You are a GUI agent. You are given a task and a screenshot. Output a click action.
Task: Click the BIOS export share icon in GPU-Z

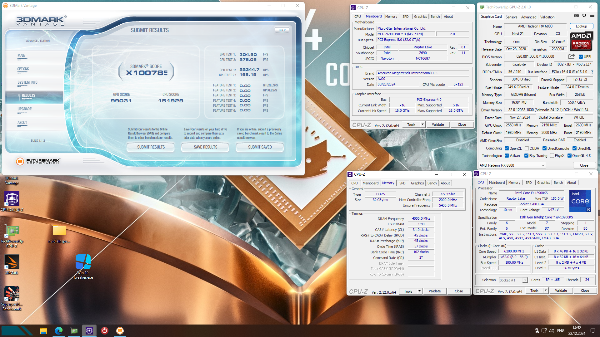pyautogui.click(x=572, y=56)
